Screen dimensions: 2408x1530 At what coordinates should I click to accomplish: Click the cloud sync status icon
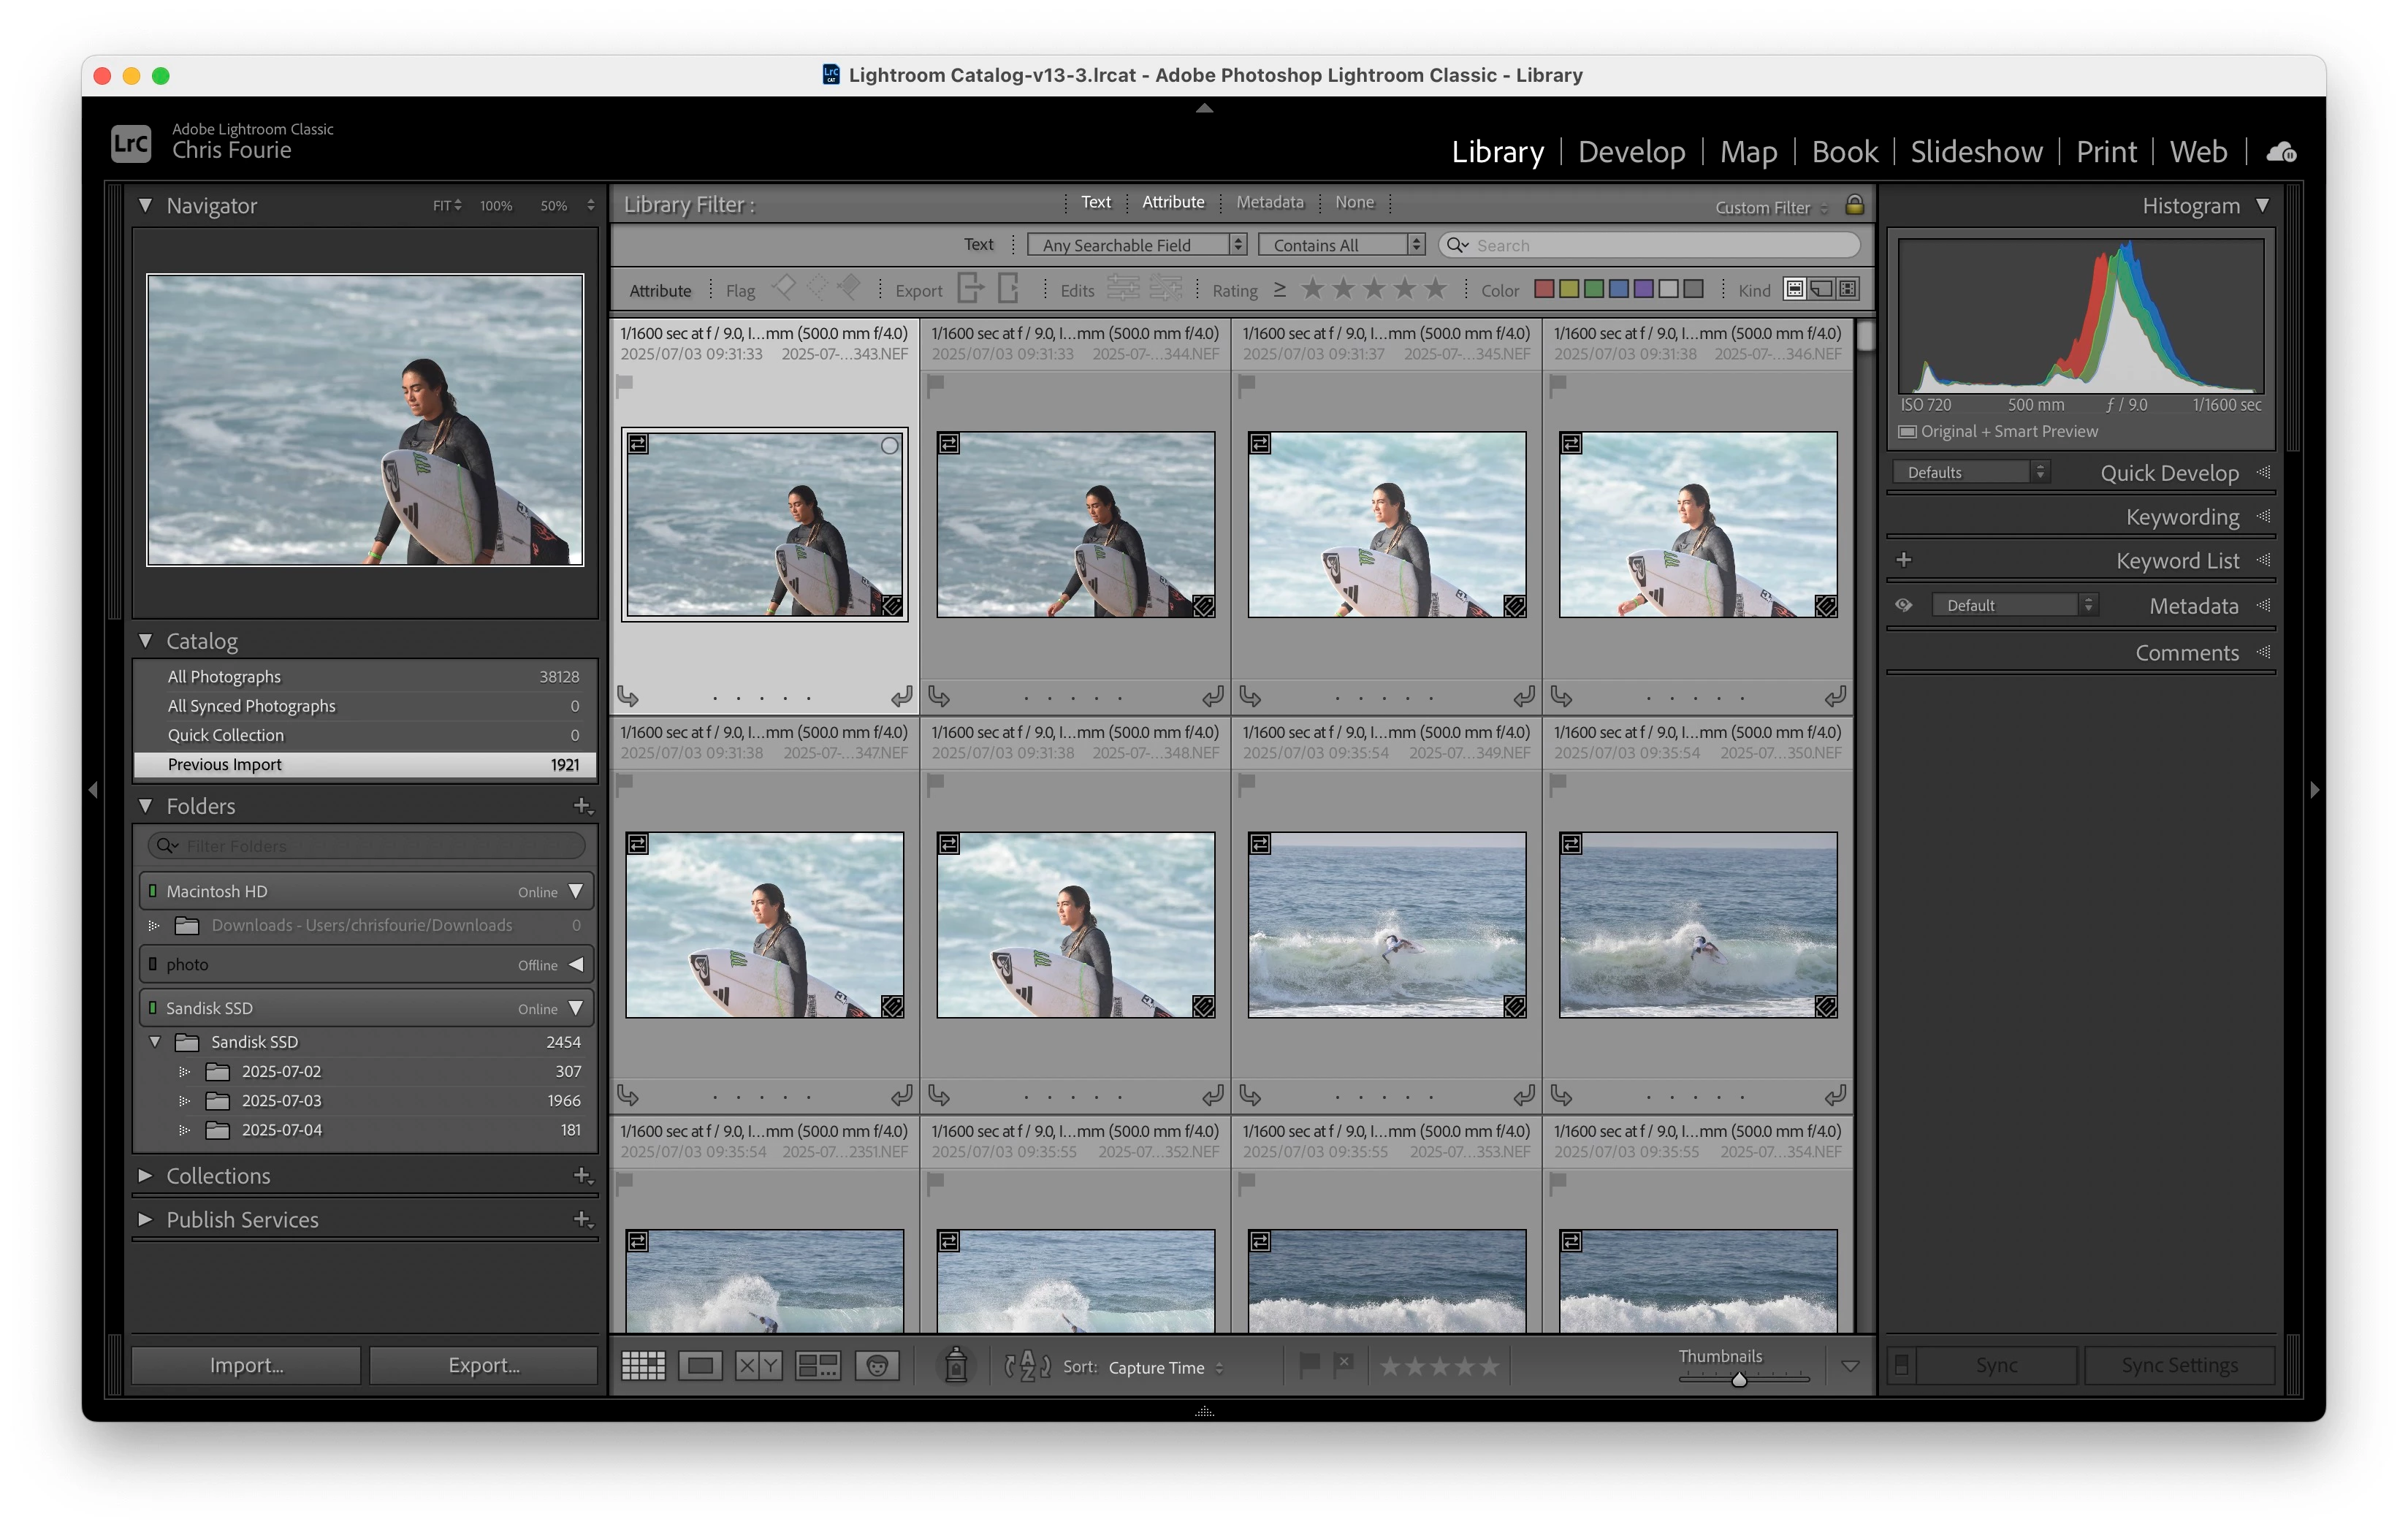(2281, 152)
